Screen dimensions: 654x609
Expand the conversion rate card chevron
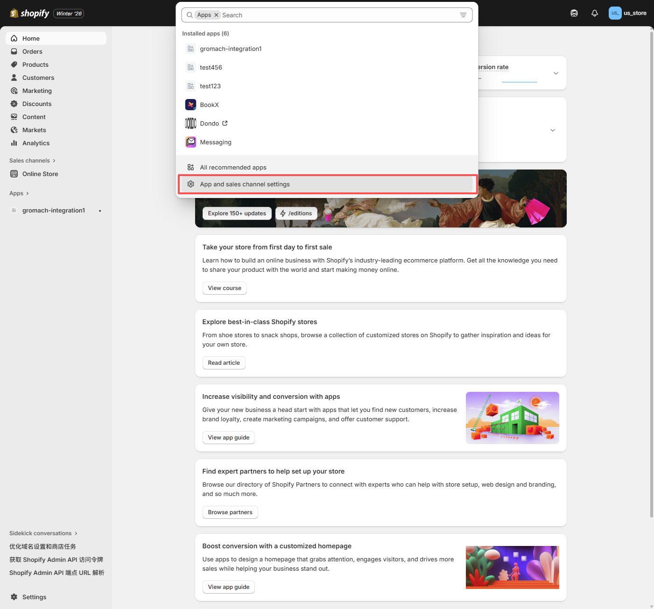[556, 73]
